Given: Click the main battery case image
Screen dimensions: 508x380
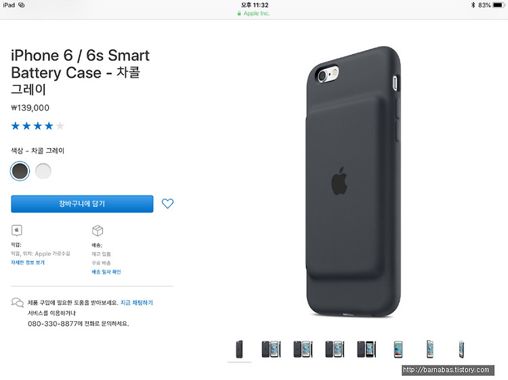Looking at the screenshot, I should [x=353, y=181].
